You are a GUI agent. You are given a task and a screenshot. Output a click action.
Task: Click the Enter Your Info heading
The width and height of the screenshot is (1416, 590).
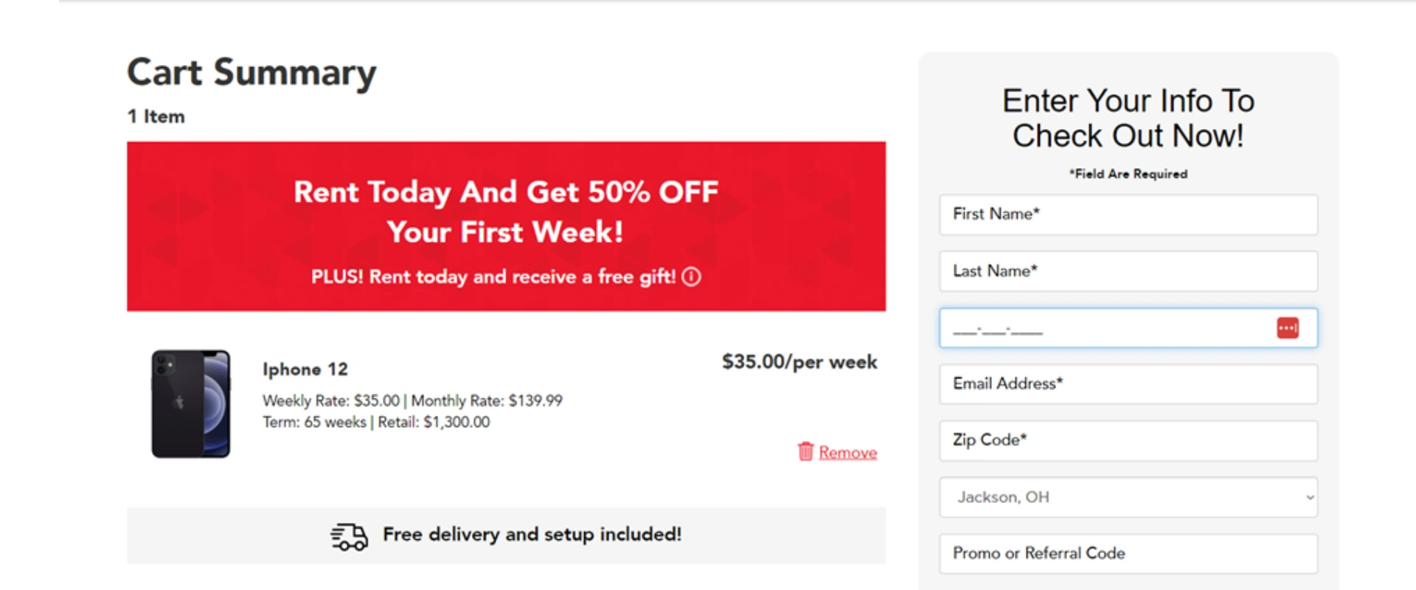pos(1128,118)
